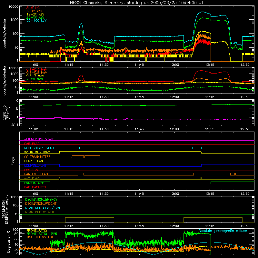The width and height of the screenshot is (258, 258).
Task: Click the Flags panel axis label
Action: click(x=13, y=161)
